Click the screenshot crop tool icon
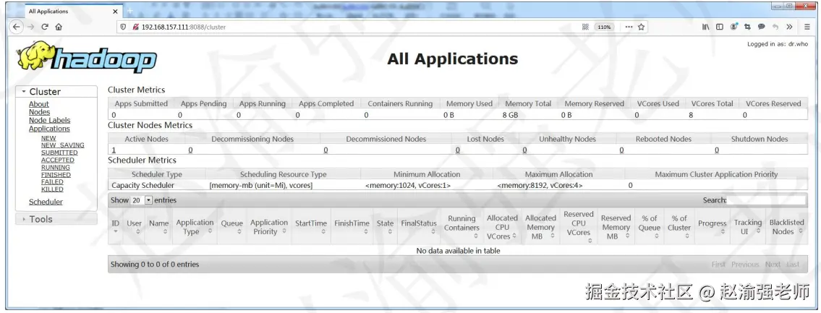The width and height of the screenshot is (821, 313). point(748,27)
